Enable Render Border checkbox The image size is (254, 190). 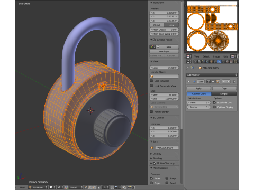(x=151, y=112)
